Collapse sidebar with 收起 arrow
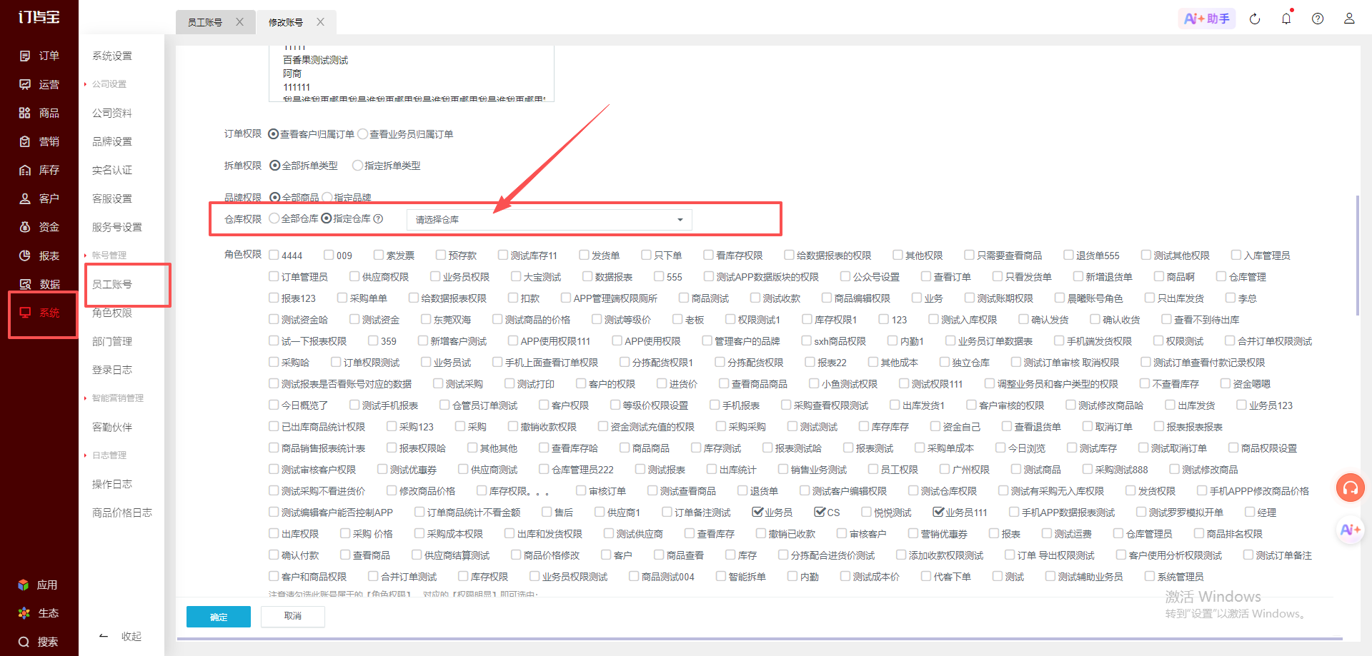Screen dimensions: 1372x656 104,636
